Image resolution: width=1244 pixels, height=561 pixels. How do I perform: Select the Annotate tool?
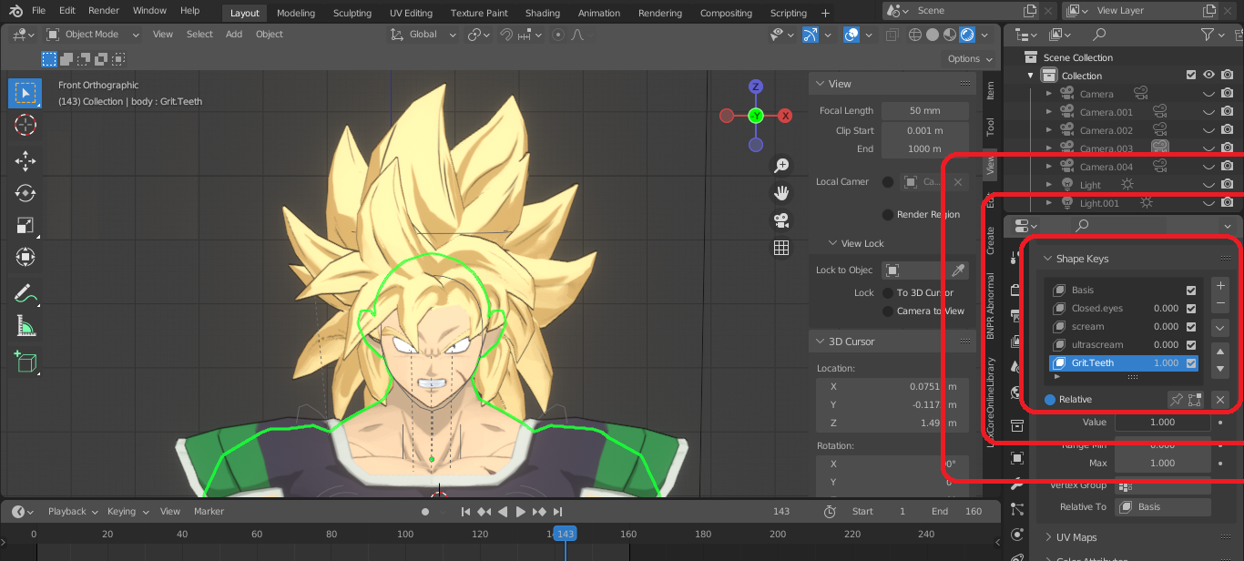[25, 294]
